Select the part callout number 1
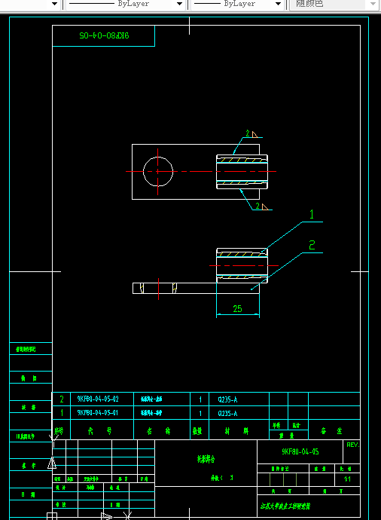This screenshot has width=381, height=520. (x=312, y=214)
